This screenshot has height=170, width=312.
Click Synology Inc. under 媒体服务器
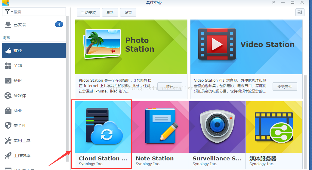261,164
